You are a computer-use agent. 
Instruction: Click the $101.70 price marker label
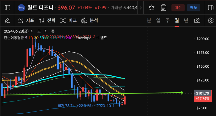point(202,93)
